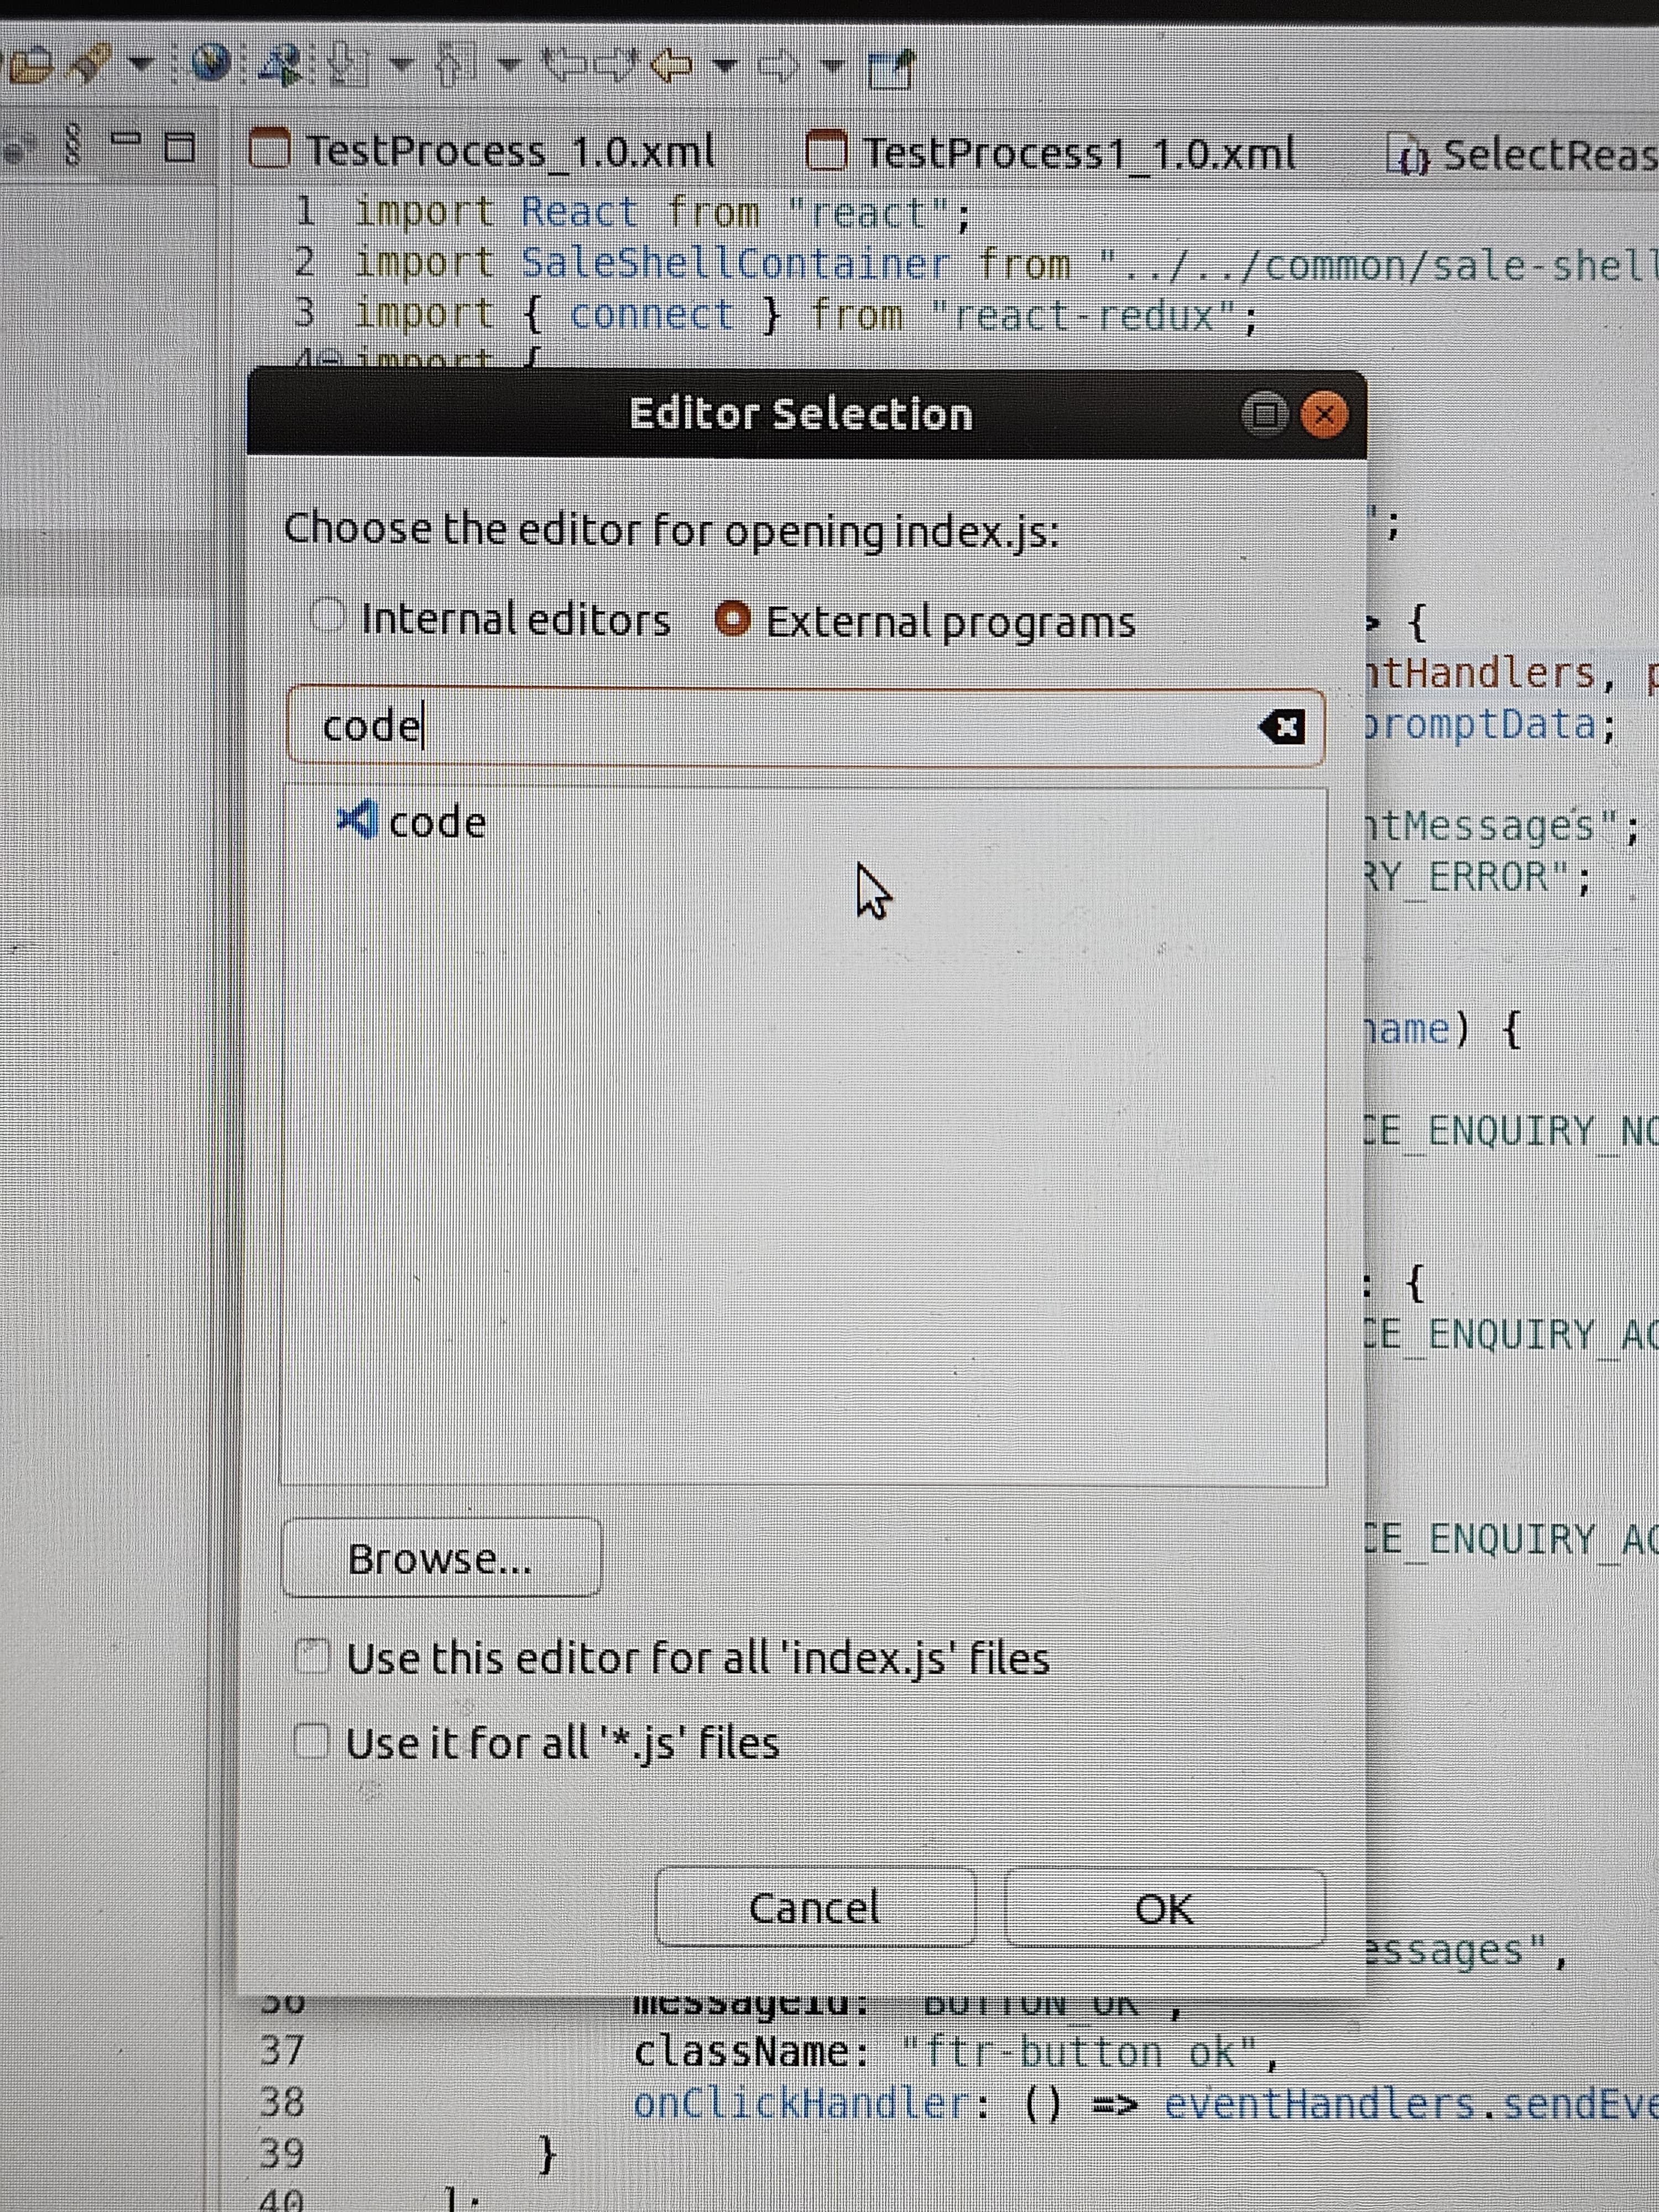The width and height of the screenshot is (1659, 2212).
Task: Clear the filter text with the backspace icon
Action: click(x=1282, y=727)
